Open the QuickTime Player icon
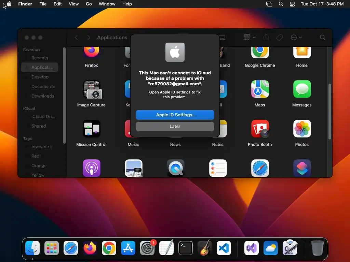This screenshot has width=350, height=262. click(175, 168)
